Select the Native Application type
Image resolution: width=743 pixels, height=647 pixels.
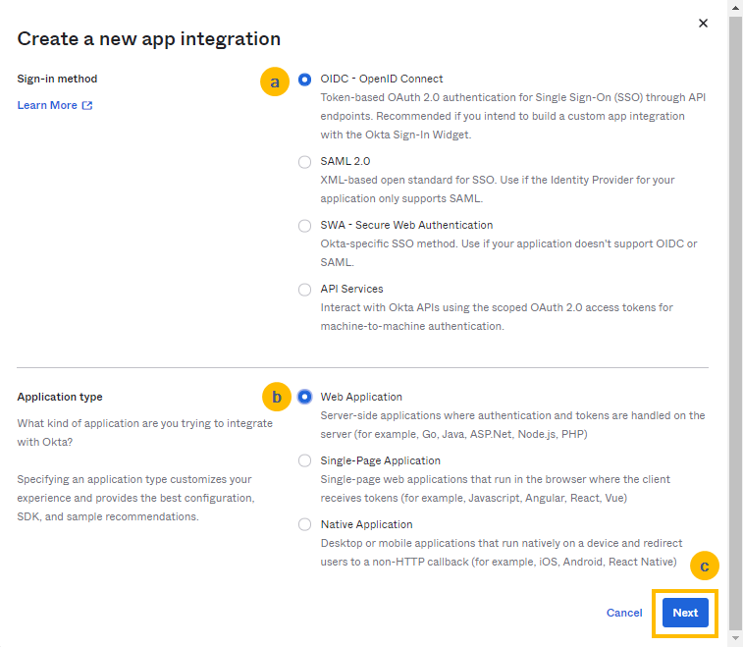[x=305, y=525]
